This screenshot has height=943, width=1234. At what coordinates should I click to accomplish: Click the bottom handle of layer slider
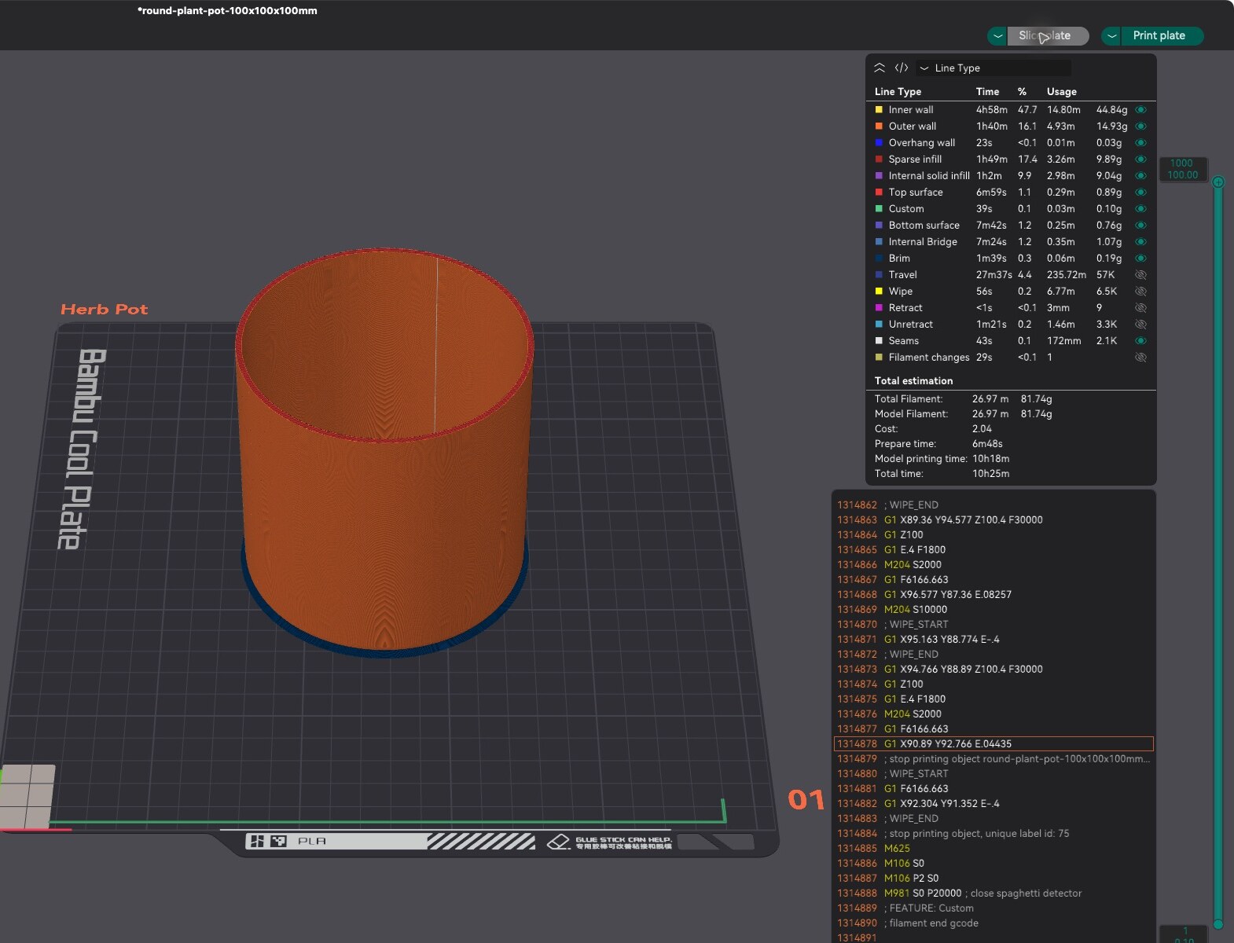point(1217,924)
